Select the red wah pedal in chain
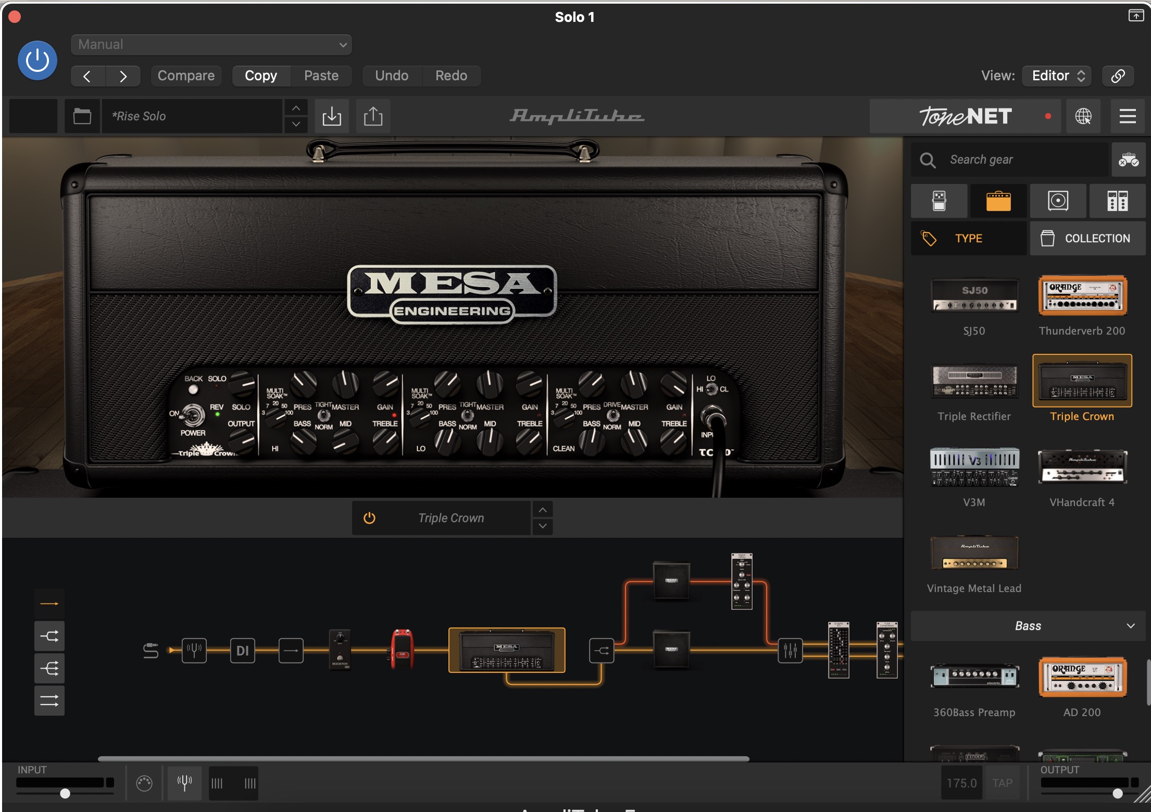Viewport: 1151px width, 812px height. coord(402,649)
